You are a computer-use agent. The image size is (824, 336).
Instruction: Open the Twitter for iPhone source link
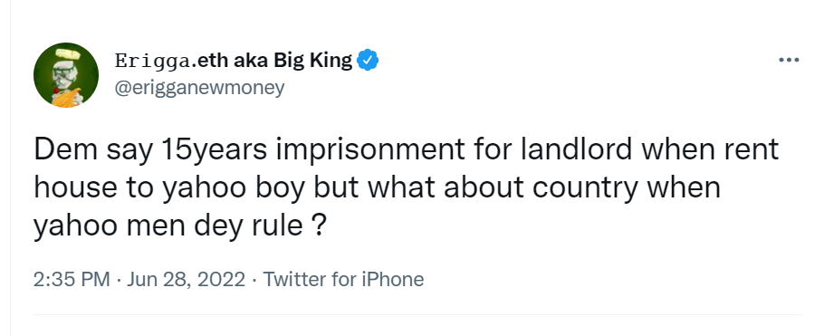pyautogui.click(x=343, y=279)
